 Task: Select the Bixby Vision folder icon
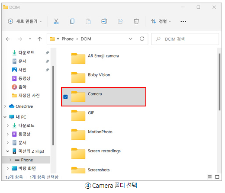tap(78, 77)
